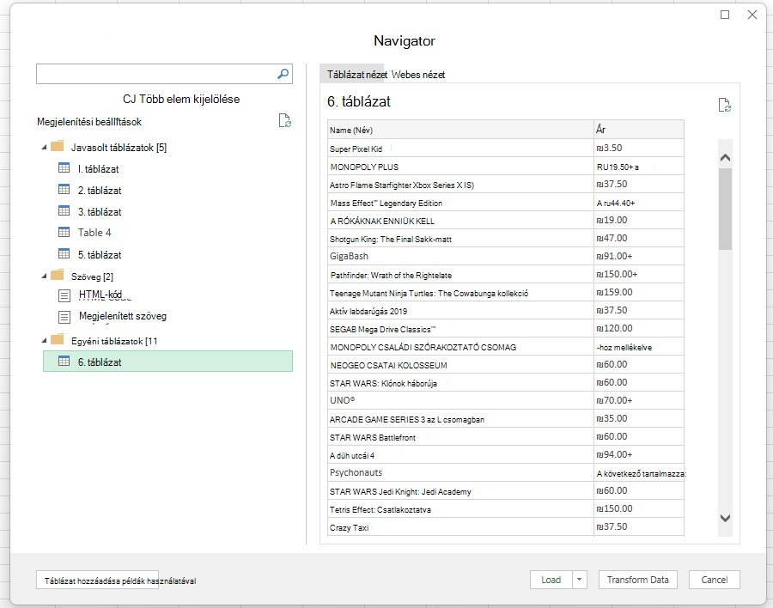Select 6. táblázat in the tree
The height and width of the screenshot is (608, 773).
[167, 362]
